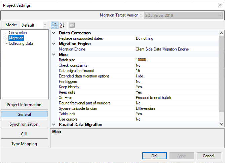Open the Property Pages toolbar icon

coord(72,25)
